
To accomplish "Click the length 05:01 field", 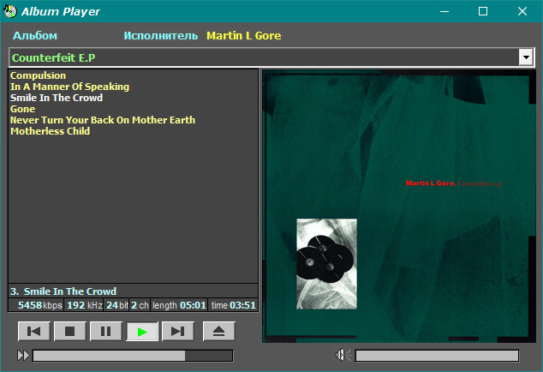I will [x=179, y=305].
